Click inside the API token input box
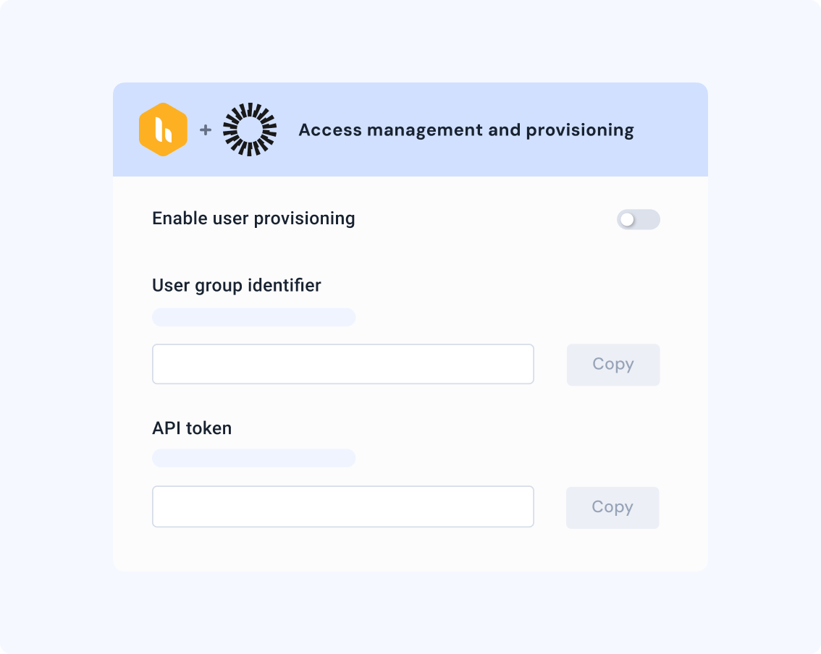This screenshot has height=654, width=821. (x=342, y=506)
